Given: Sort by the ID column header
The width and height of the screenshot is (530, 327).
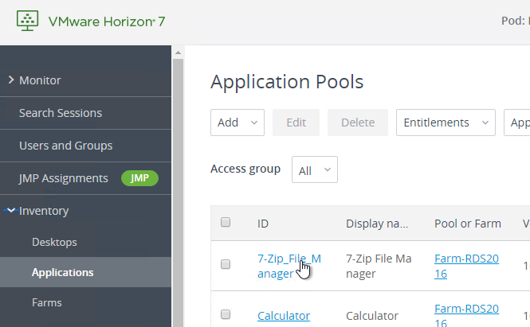Looking at the screenshot, I should tap(263, 224).
